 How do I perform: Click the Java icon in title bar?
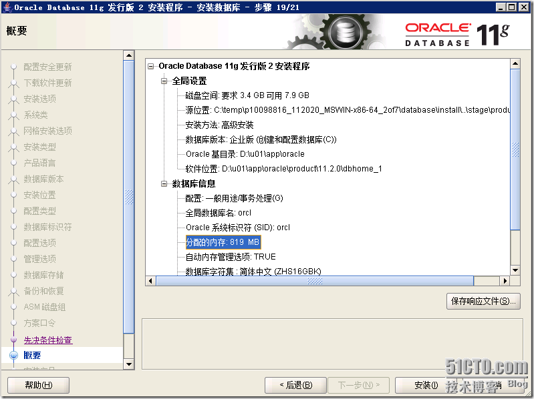pos(7,7)
